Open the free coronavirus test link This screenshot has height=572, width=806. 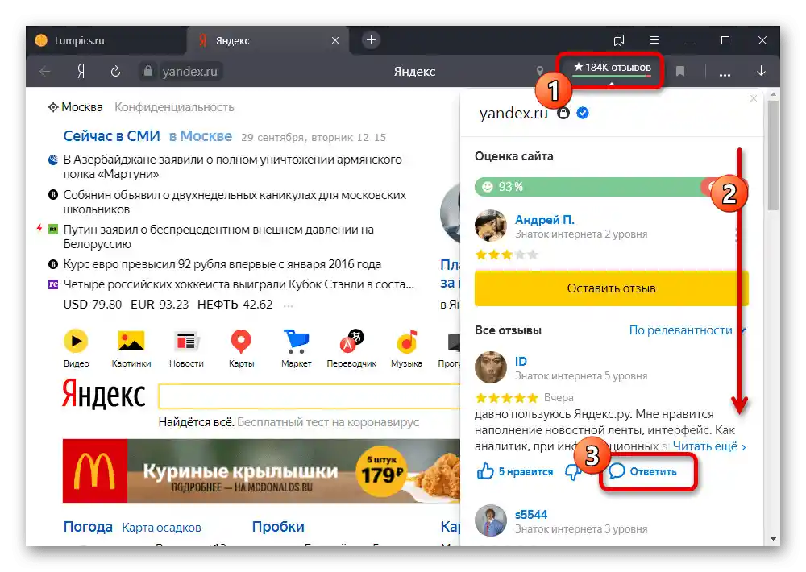pos(328,422)
